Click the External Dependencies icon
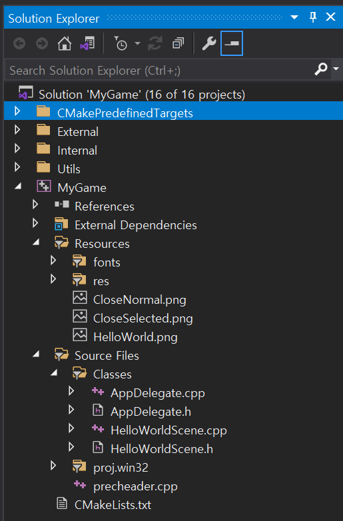The image size is (343, 521). point(61,224)
